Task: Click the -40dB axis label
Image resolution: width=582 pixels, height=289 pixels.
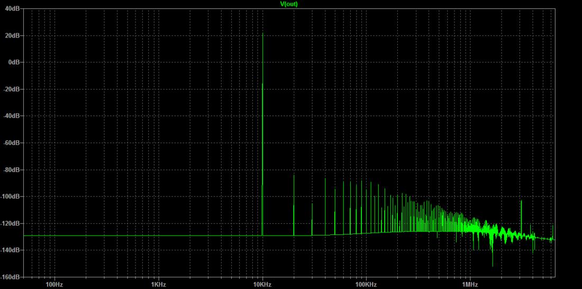Action: [x=12, y=116]
